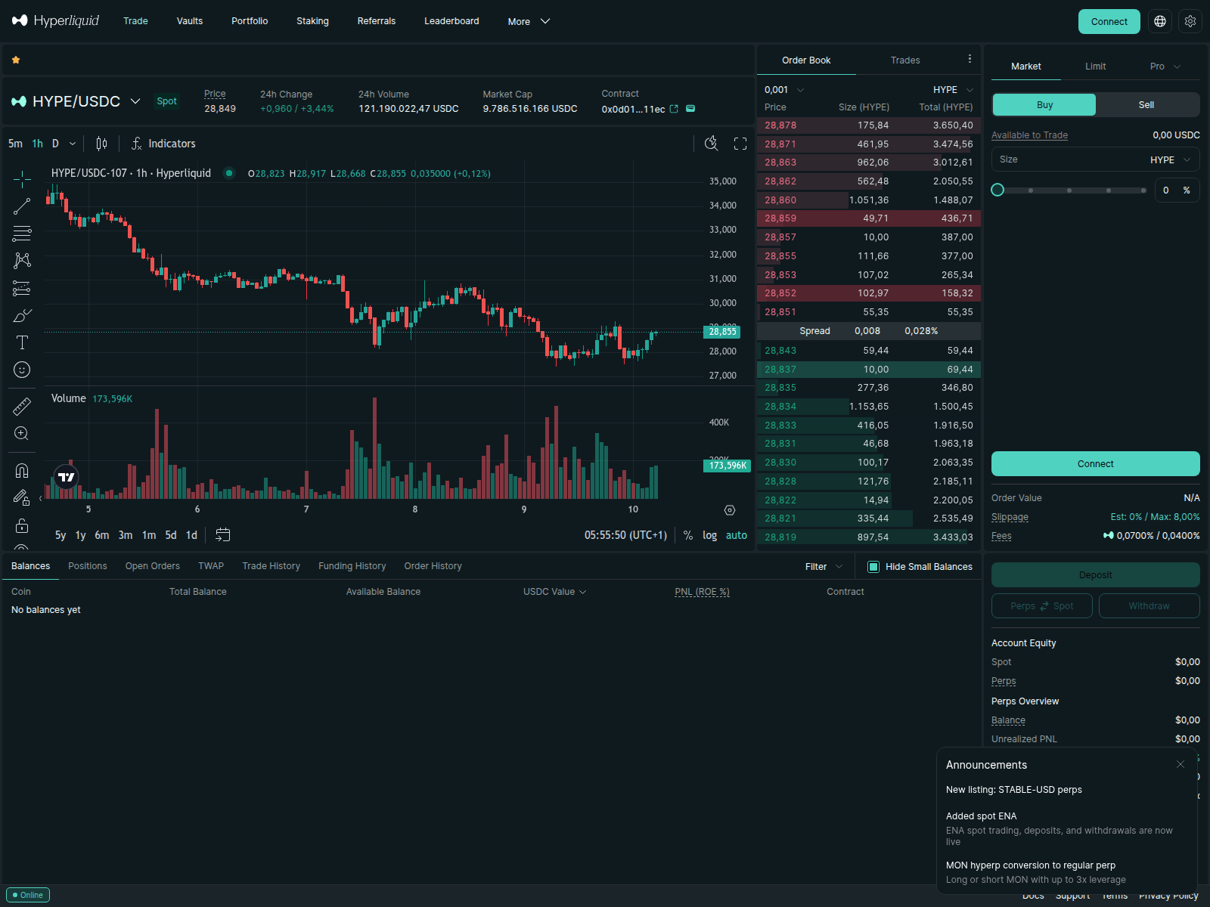Select the pattern drawing tool
The height and width of the screenshot is (907, 1210).
(x=22, y=261)
